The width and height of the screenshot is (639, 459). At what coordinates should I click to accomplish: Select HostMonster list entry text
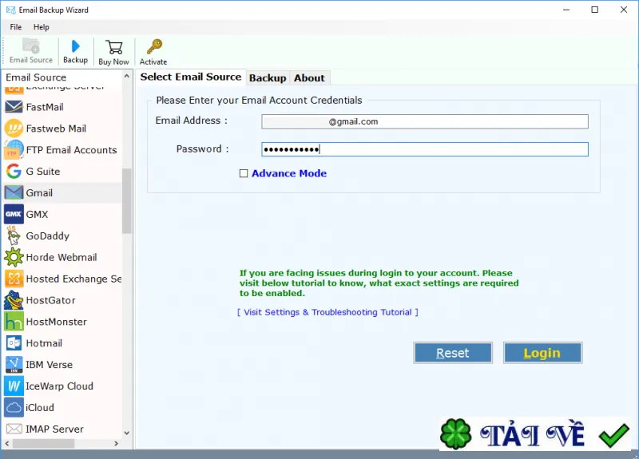click(x=56, y=322)
